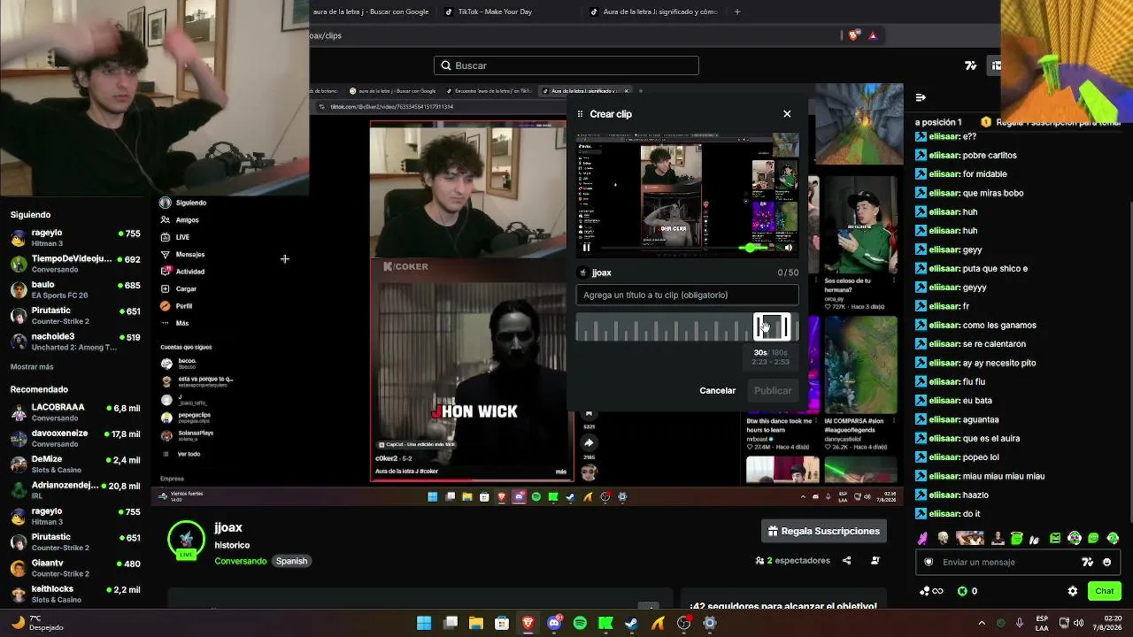Open File Explorer from taskbar
Screen dimensions: 1133x637
pyautogui.click(x=476, y=623)
